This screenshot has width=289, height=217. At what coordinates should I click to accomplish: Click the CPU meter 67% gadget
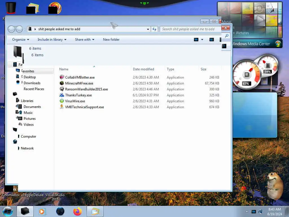(247, 75)
